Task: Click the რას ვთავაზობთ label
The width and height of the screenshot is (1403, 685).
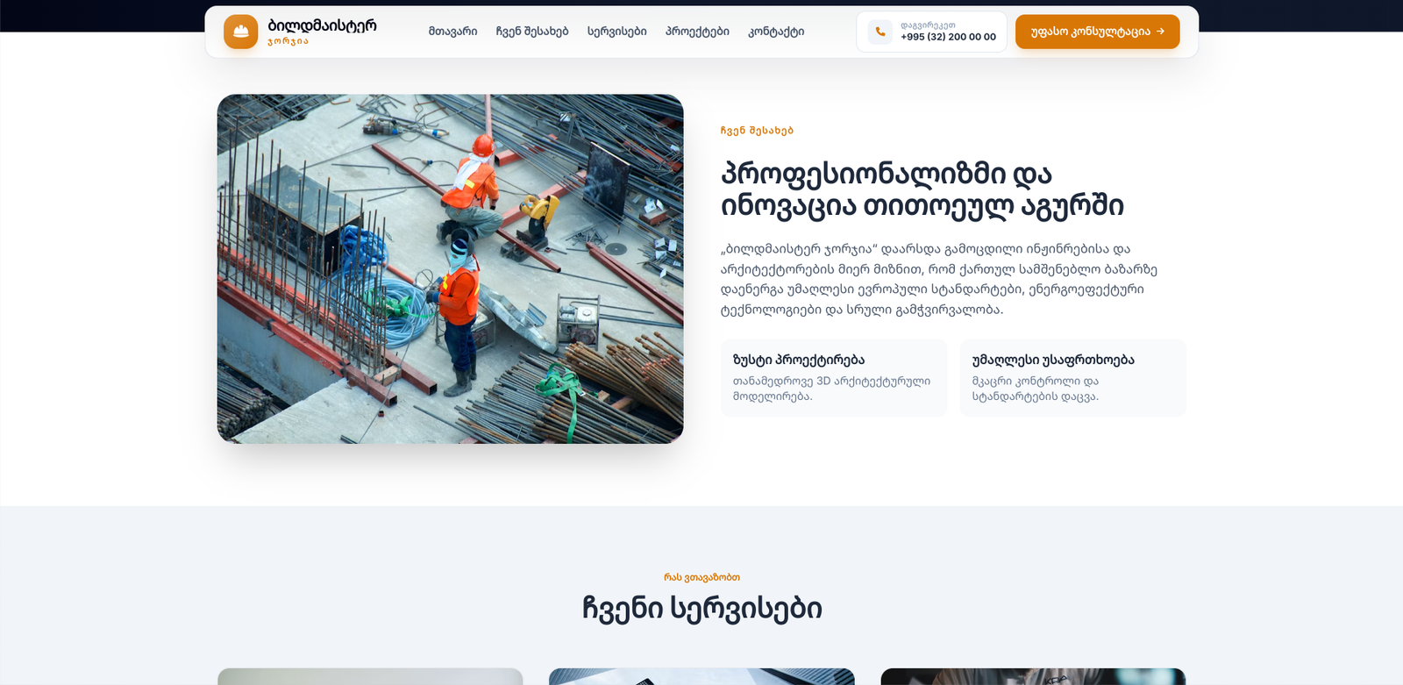Action: (701, 577)
